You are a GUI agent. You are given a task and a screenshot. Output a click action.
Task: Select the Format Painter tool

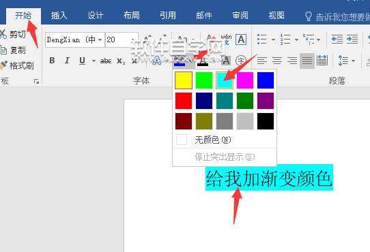tap(17, 65)
